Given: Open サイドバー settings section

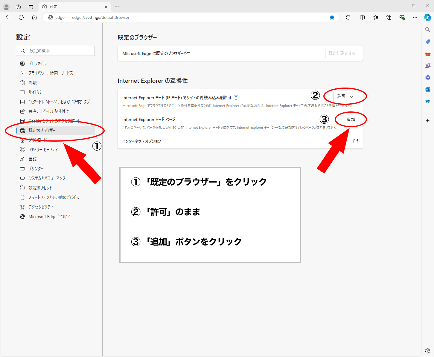Looking at the screenshot, I should (56, 92).
